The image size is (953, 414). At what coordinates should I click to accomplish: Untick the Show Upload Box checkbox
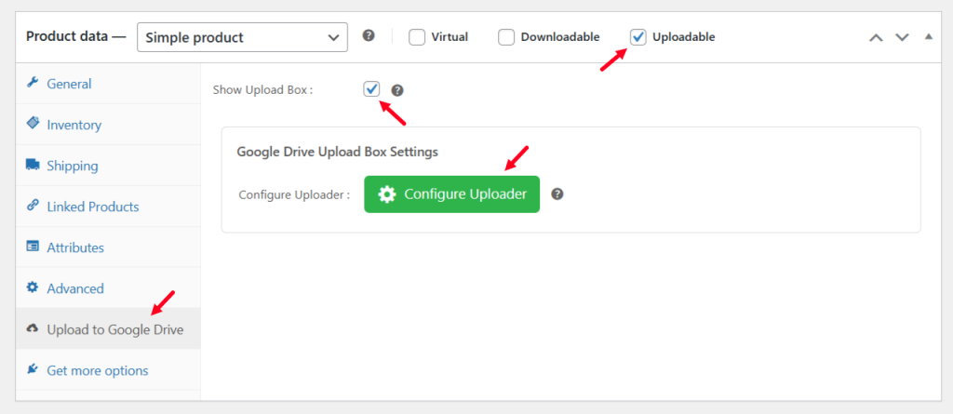(371, 88)
